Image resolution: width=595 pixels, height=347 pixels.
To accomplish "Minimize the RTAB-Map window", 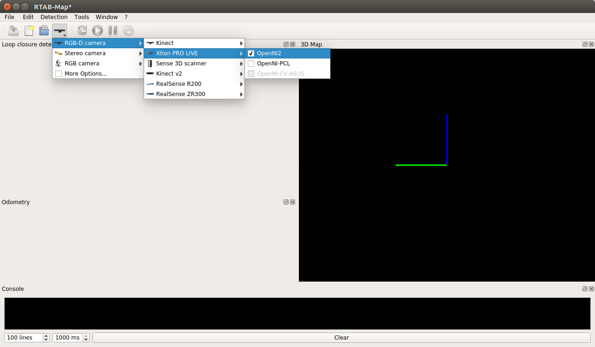I will (x=16, y=6).
